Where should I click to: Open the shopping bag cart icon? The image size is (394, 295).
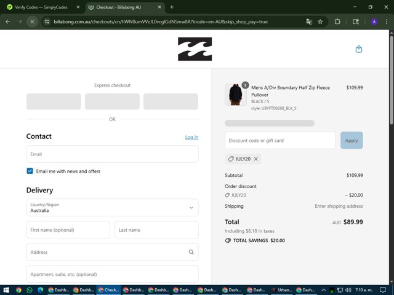pyautogui.click(x=359, y=49)
